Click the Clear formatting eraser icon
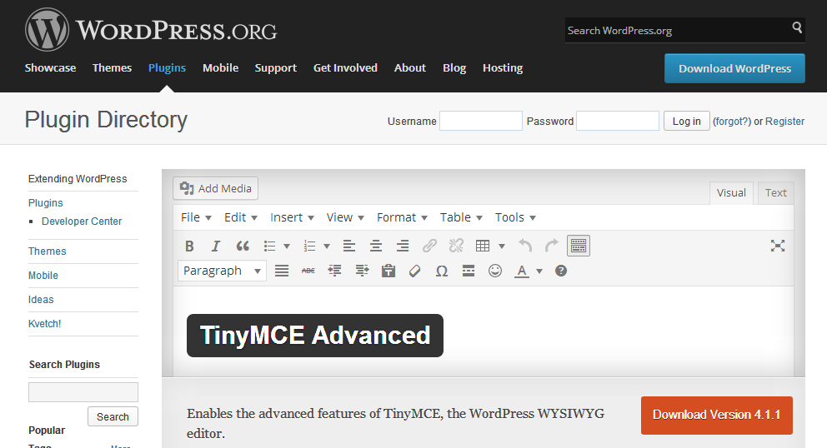This screenshot has height=448, width=827. pos(415,271)
